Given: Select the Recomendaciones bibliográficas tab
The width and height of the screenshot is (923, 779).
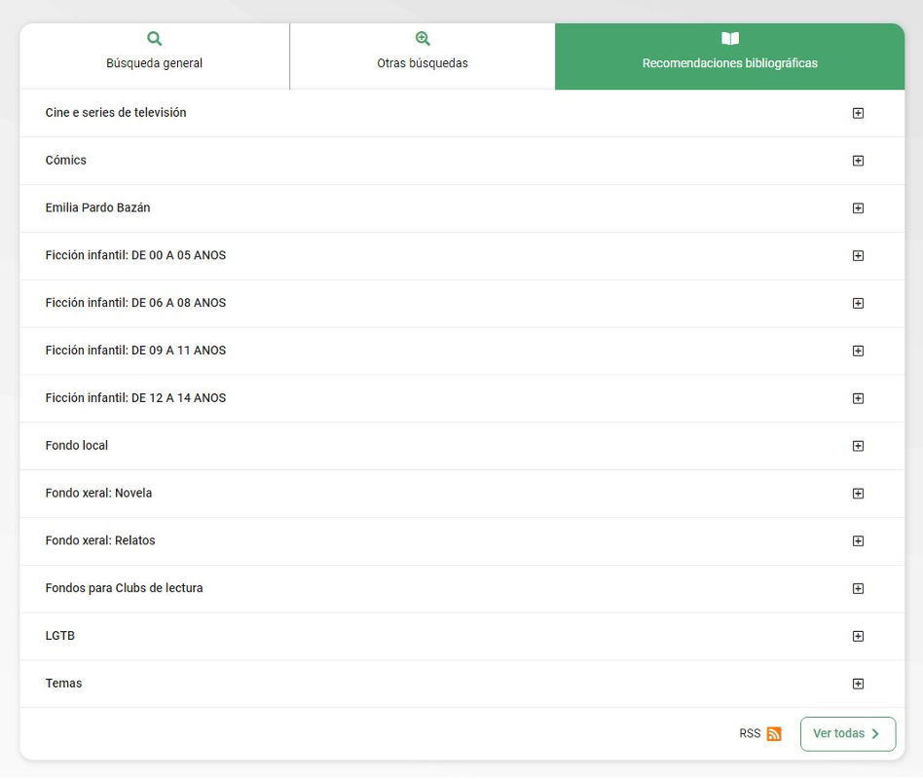Looking at the screenshot, I should tap(729, 56).
